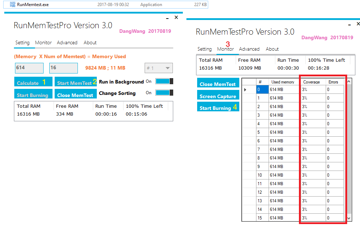Click the Coverage column header

[313, 82]
